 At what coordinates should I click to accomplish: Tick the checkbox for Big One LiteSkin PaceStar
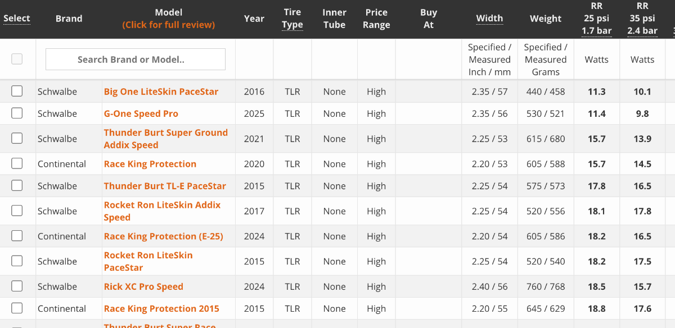(x=17, y=91)
